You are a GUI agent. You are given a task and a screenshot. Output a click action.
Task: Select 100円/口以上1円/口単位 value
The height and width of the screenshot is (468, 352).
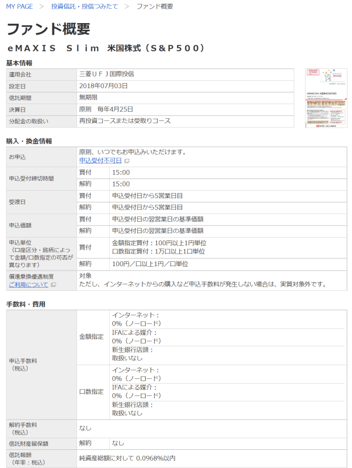150,264
